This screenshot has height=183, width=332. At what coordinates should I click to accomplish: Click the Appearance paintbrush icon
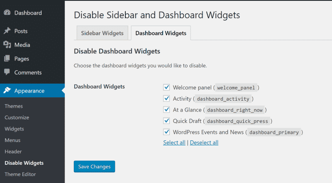coord(7,91)
